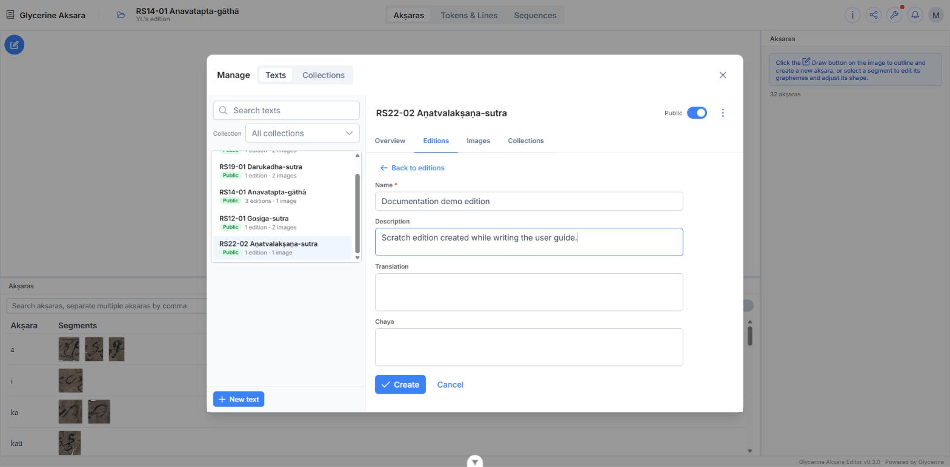
Task: Select the Akṣaras view tab
Action: click(x=409, y=15)
